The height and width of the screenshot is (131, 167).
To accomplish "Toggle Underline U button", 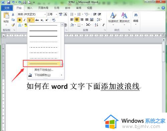I will [x=29, y=20].
